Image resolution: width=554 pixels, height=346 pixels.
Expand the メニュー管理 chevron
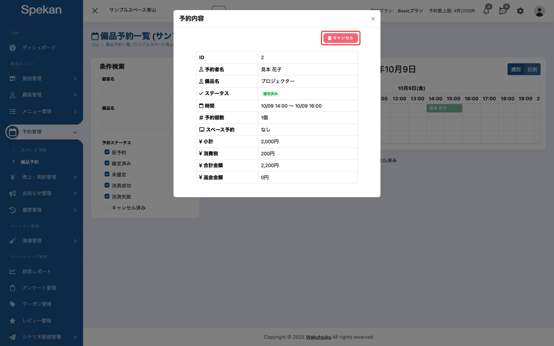(75, 111)
